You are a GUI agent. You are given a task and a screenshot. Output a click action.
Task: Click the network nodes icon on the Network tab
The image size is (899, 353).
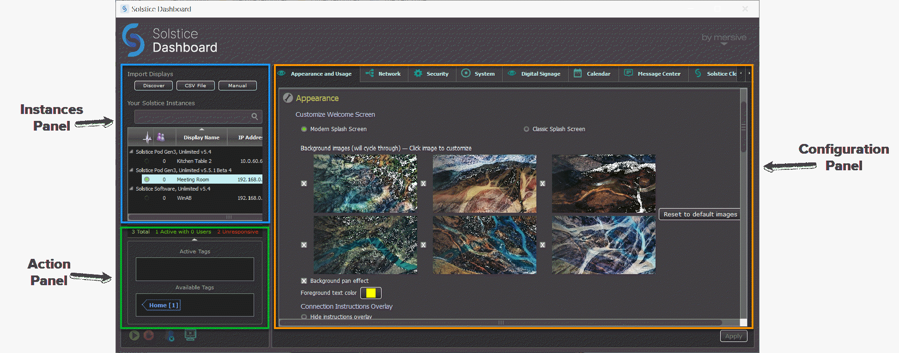pyautogui.click(x=370, y=73)
